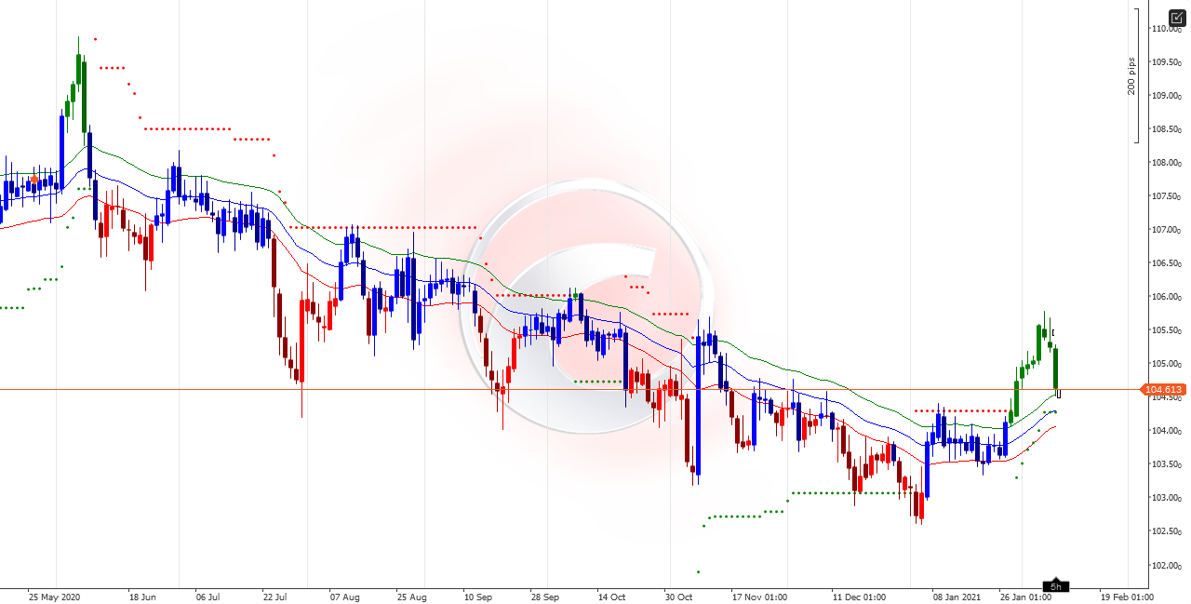The width and height of the screenshot is (1191, 604).
Task: Select the 106.00 price axis label
Action: (x=1168, y=297)
